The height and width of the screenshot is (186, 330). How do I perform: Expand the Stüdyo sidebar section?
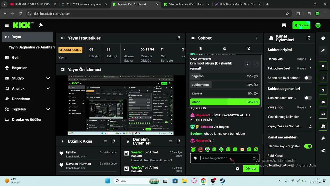[x=48, y=78]
